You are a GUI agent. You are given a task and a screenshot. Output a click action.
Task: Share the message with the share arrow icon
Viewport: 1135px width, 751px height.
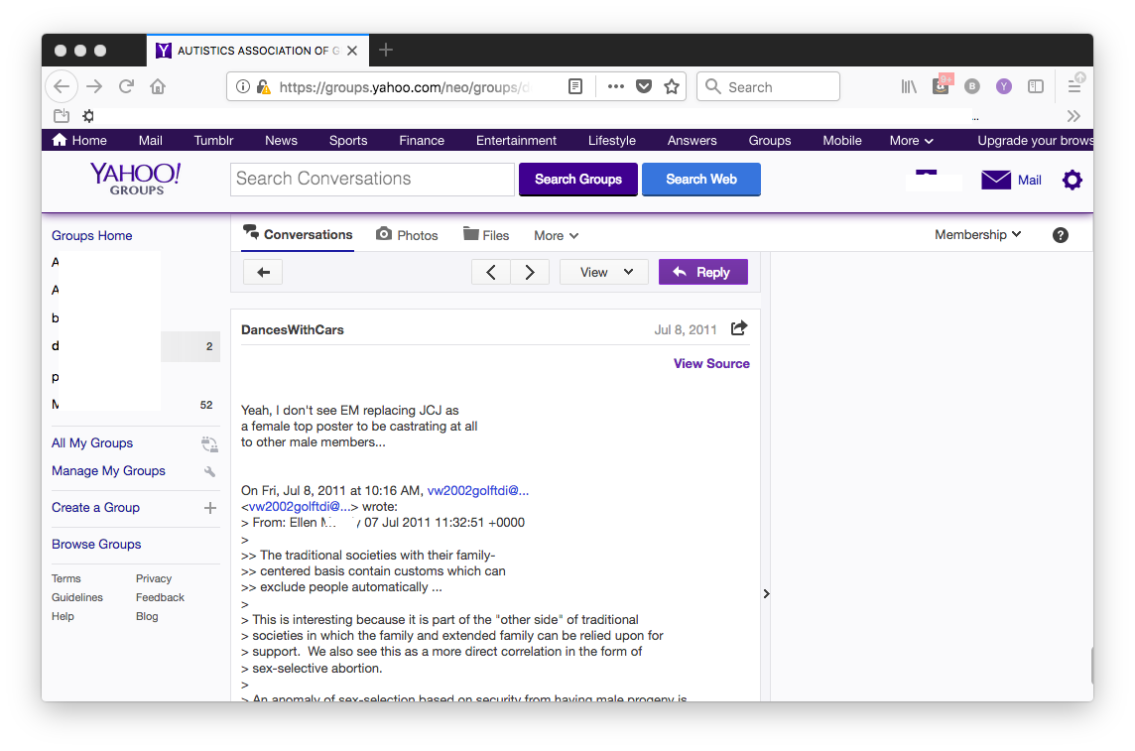(738, 328)
